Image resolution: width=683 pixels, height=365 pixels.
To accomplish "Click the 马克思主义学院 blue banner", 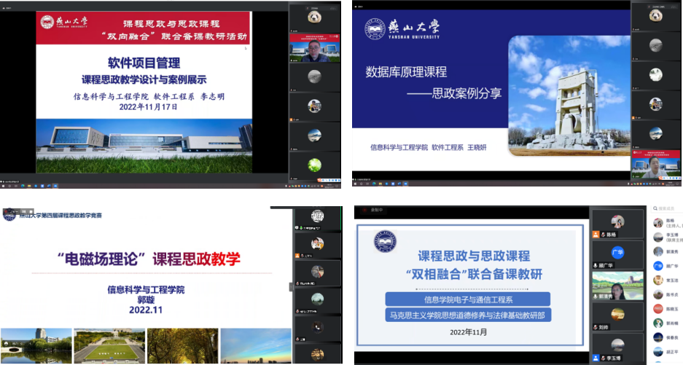I will click(468, 315).
